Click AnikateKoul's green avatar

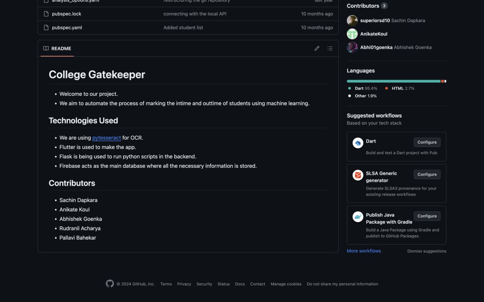pos(352,34)
